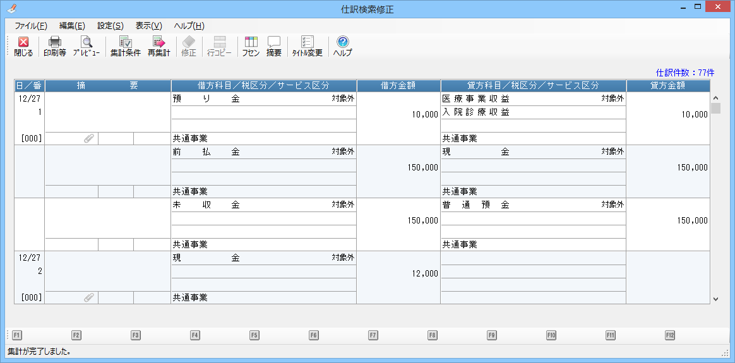Click the 閉じる (close) toolbar icon
This screenshot has height=363, width=735.
[23, 46]
